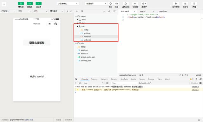This screenshot has width=203, height=122.
Task: Open app.json in file tree
Action: pos(84,50)
